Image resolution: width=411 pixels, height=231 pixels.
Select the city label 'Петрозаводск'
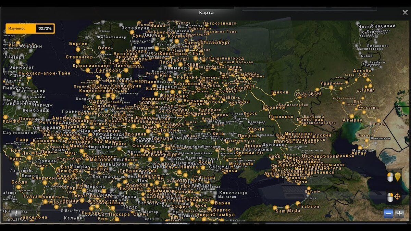coord(220,23)
